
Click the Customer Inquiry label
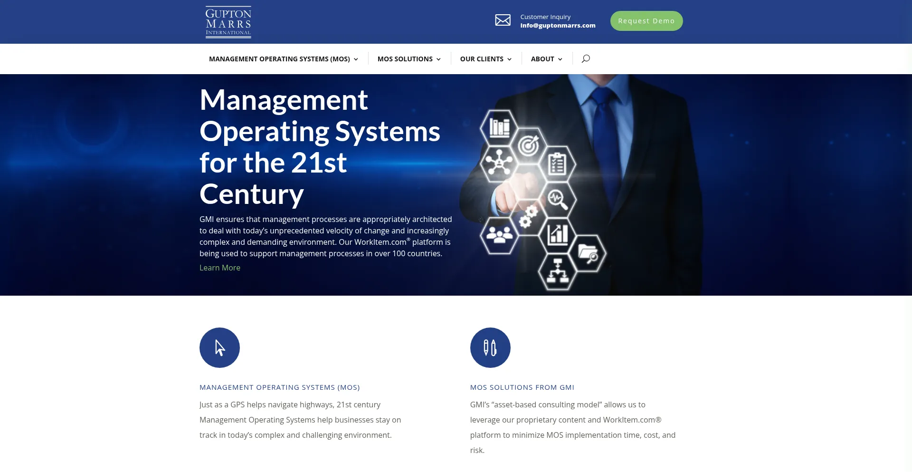pos(545,17)
